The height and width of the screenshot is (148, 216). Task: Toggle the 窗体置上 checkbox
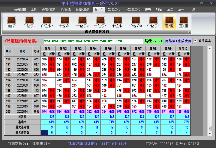click(x=195, y=40)
